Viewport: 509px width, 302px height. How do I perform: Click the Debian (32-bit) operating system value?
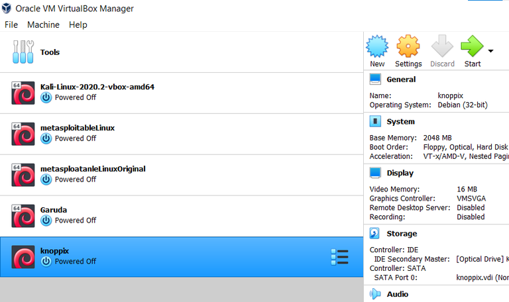pyautogui.click(x=463, y=105)
